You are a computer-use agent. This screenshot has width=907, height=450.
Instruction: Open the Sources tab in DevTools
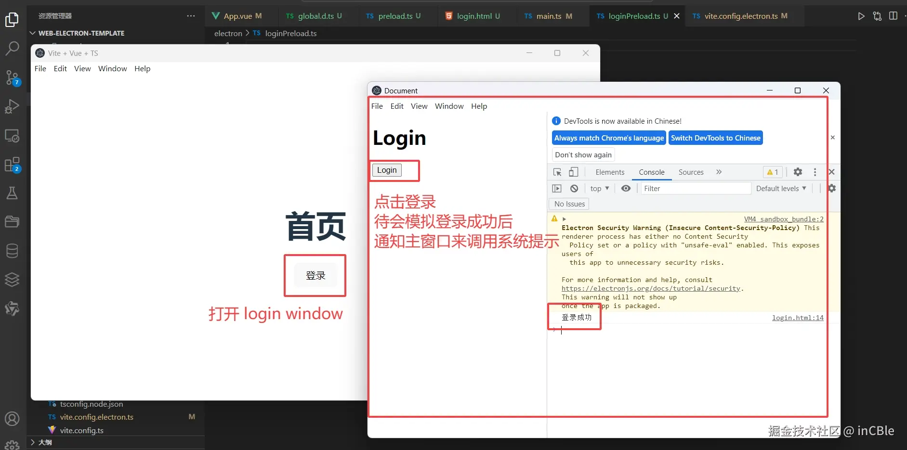click(x=691, y=172)
